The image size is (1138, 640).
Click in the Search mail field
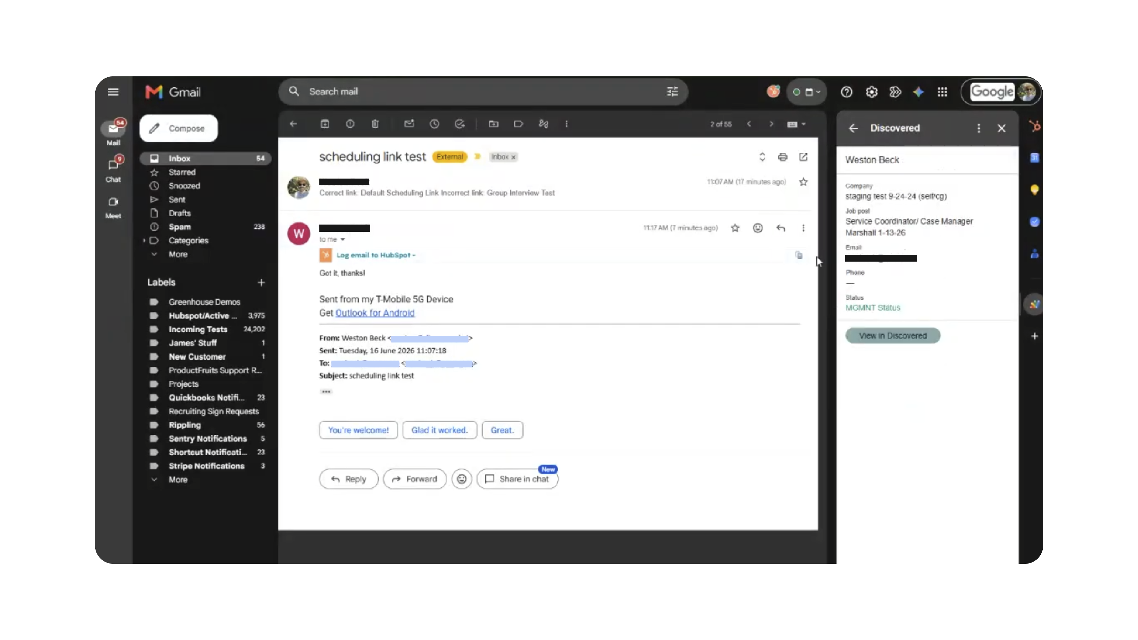coord(483,92)
